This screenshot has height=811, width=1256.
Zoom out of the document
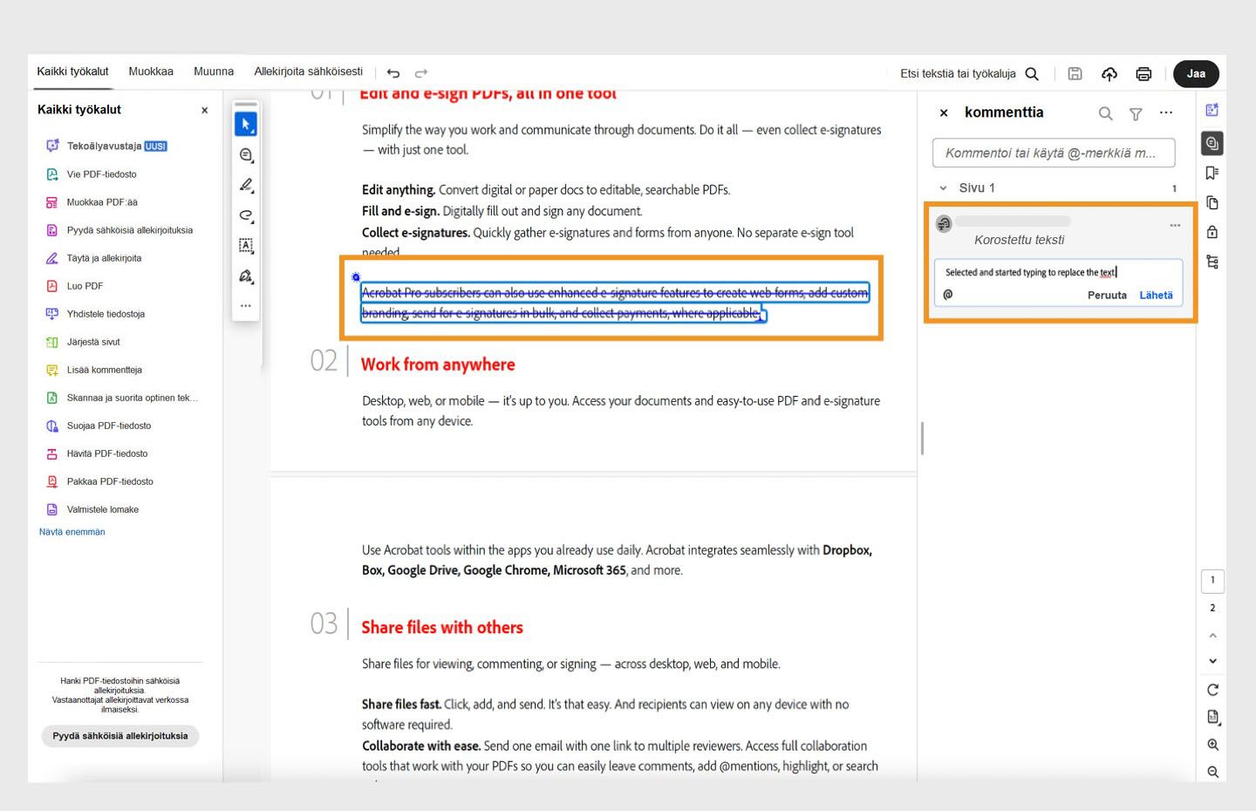(1212, 772)
